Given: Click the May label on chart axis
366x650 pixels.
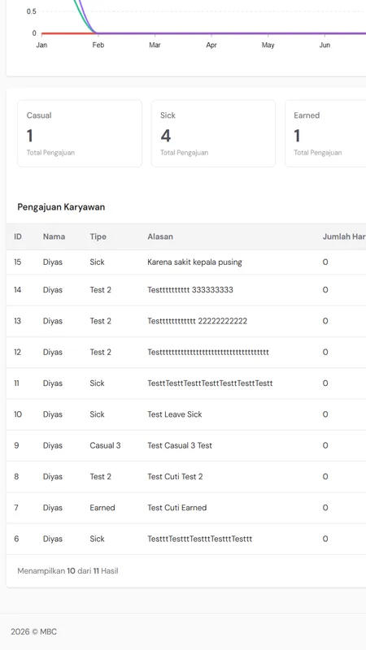Looking at the screenshot, I should coord(268,45).
